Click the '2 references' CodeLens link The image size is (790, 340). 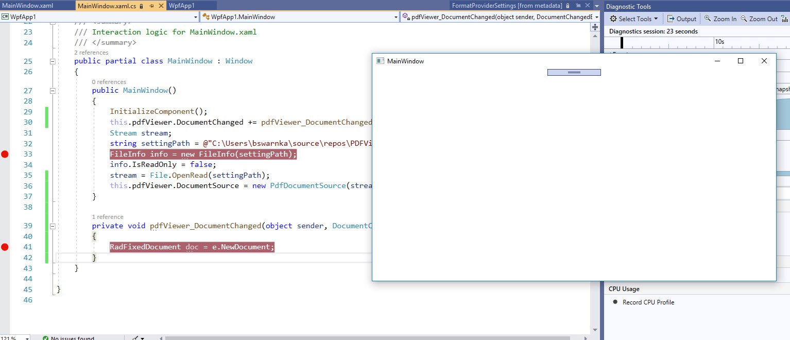click(91, 53)
